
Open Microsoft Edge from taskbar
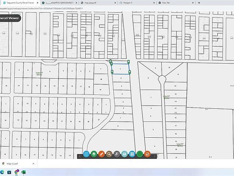tap(2, 172)
